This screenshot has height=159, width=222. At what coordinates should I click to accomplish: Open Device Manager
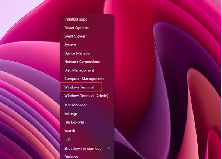[77, 53]
